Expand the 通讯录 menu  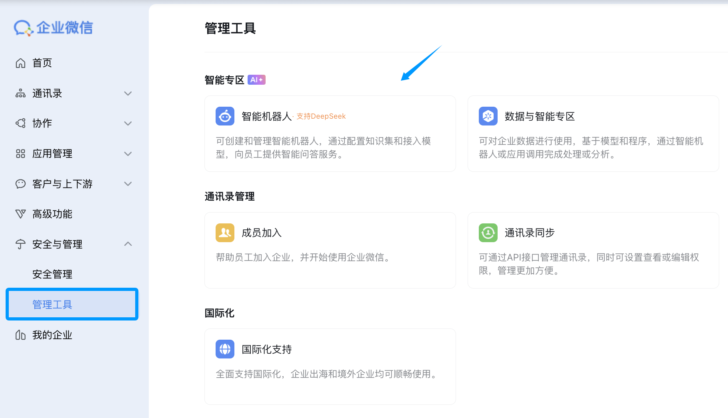[128, 93]
